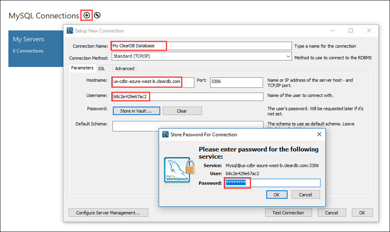Focus the Connection Name field
390x232 pixels.
pos(202,46)
